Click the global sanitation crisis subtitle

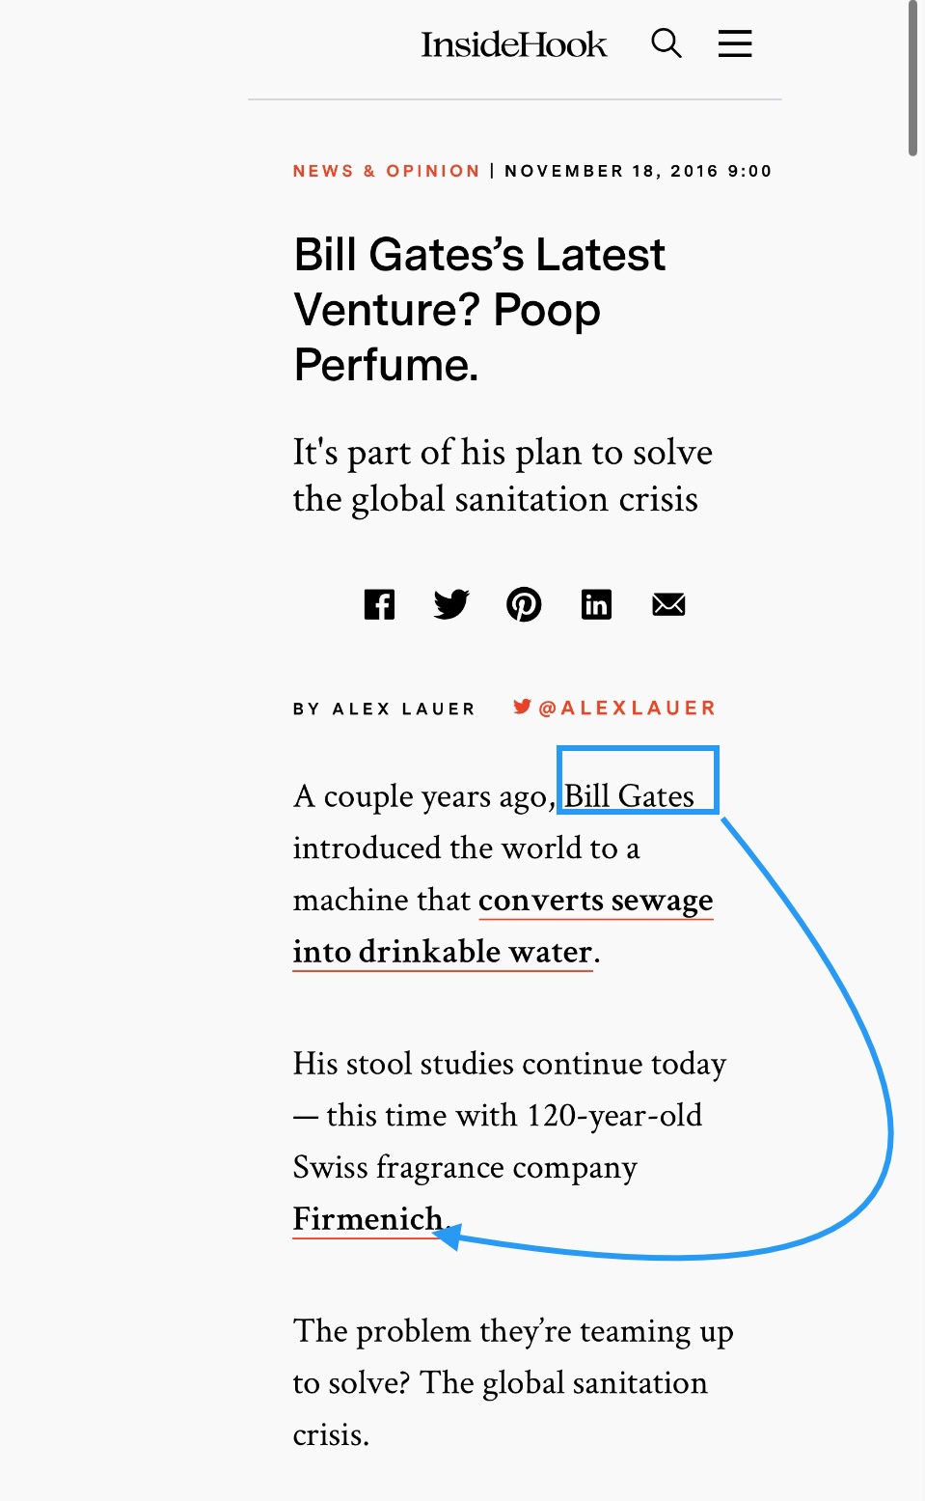click(x=503, y=476)
